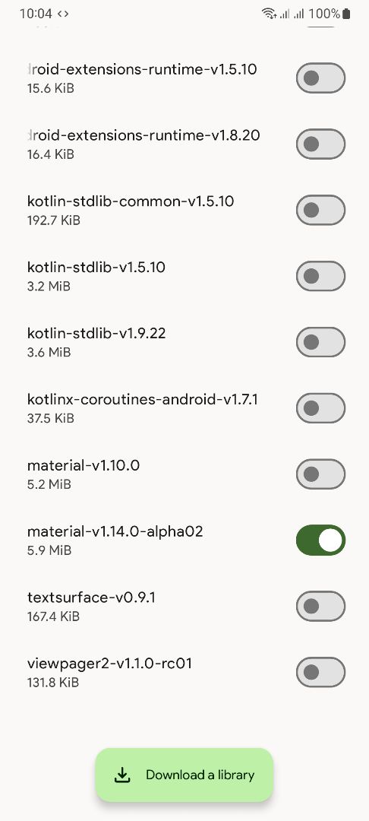The width and height of the screenshot is (369, 821).
Task: Tap the Wi-Fi status icon
Action: point(270,14)
